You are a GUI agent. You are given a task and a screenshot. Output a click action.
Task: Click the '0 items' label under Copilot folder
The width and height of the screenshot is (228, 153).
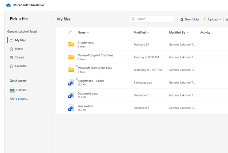[x=81, y=59]
